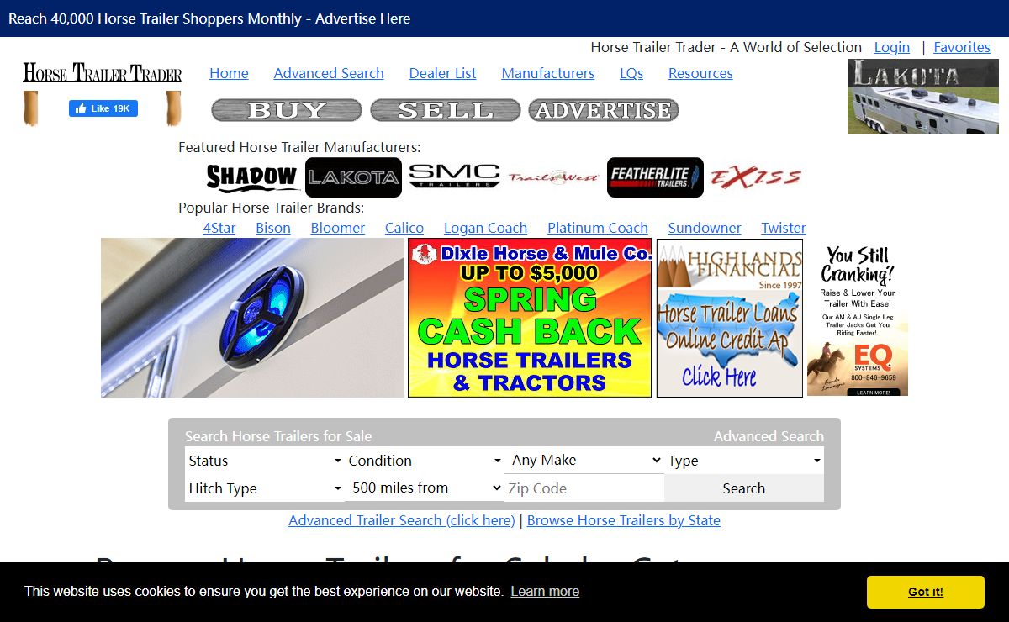
Task: Click the BUY wooden sign button
Action: tap(287, 110)
